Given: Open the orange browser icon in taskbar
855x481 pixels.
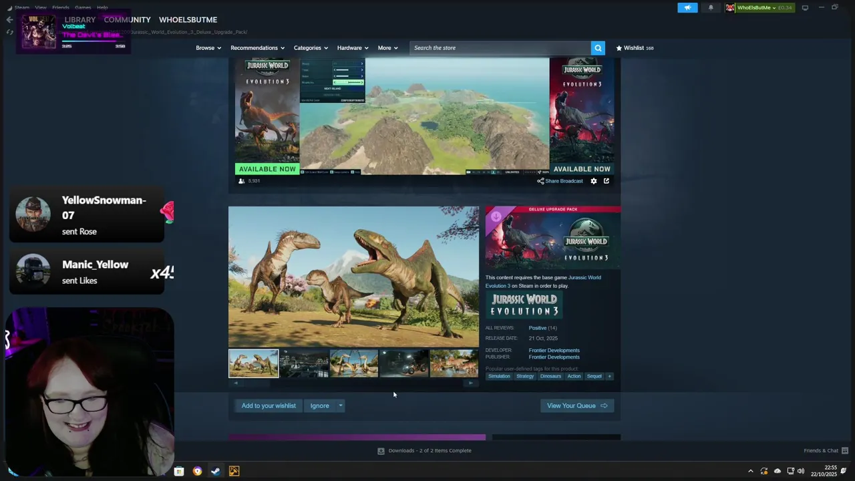Looking at the screenshot, I should 197,471.
